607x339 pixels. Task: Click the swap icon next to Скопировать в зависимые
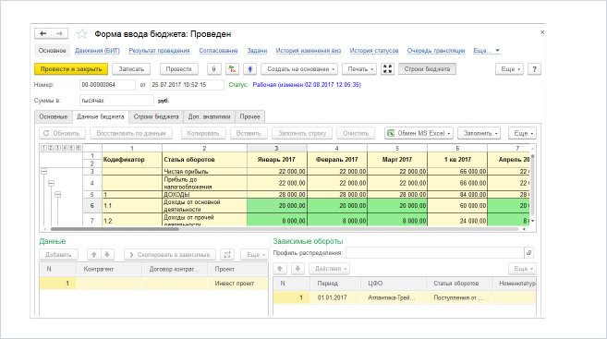(x=227, y=254)
